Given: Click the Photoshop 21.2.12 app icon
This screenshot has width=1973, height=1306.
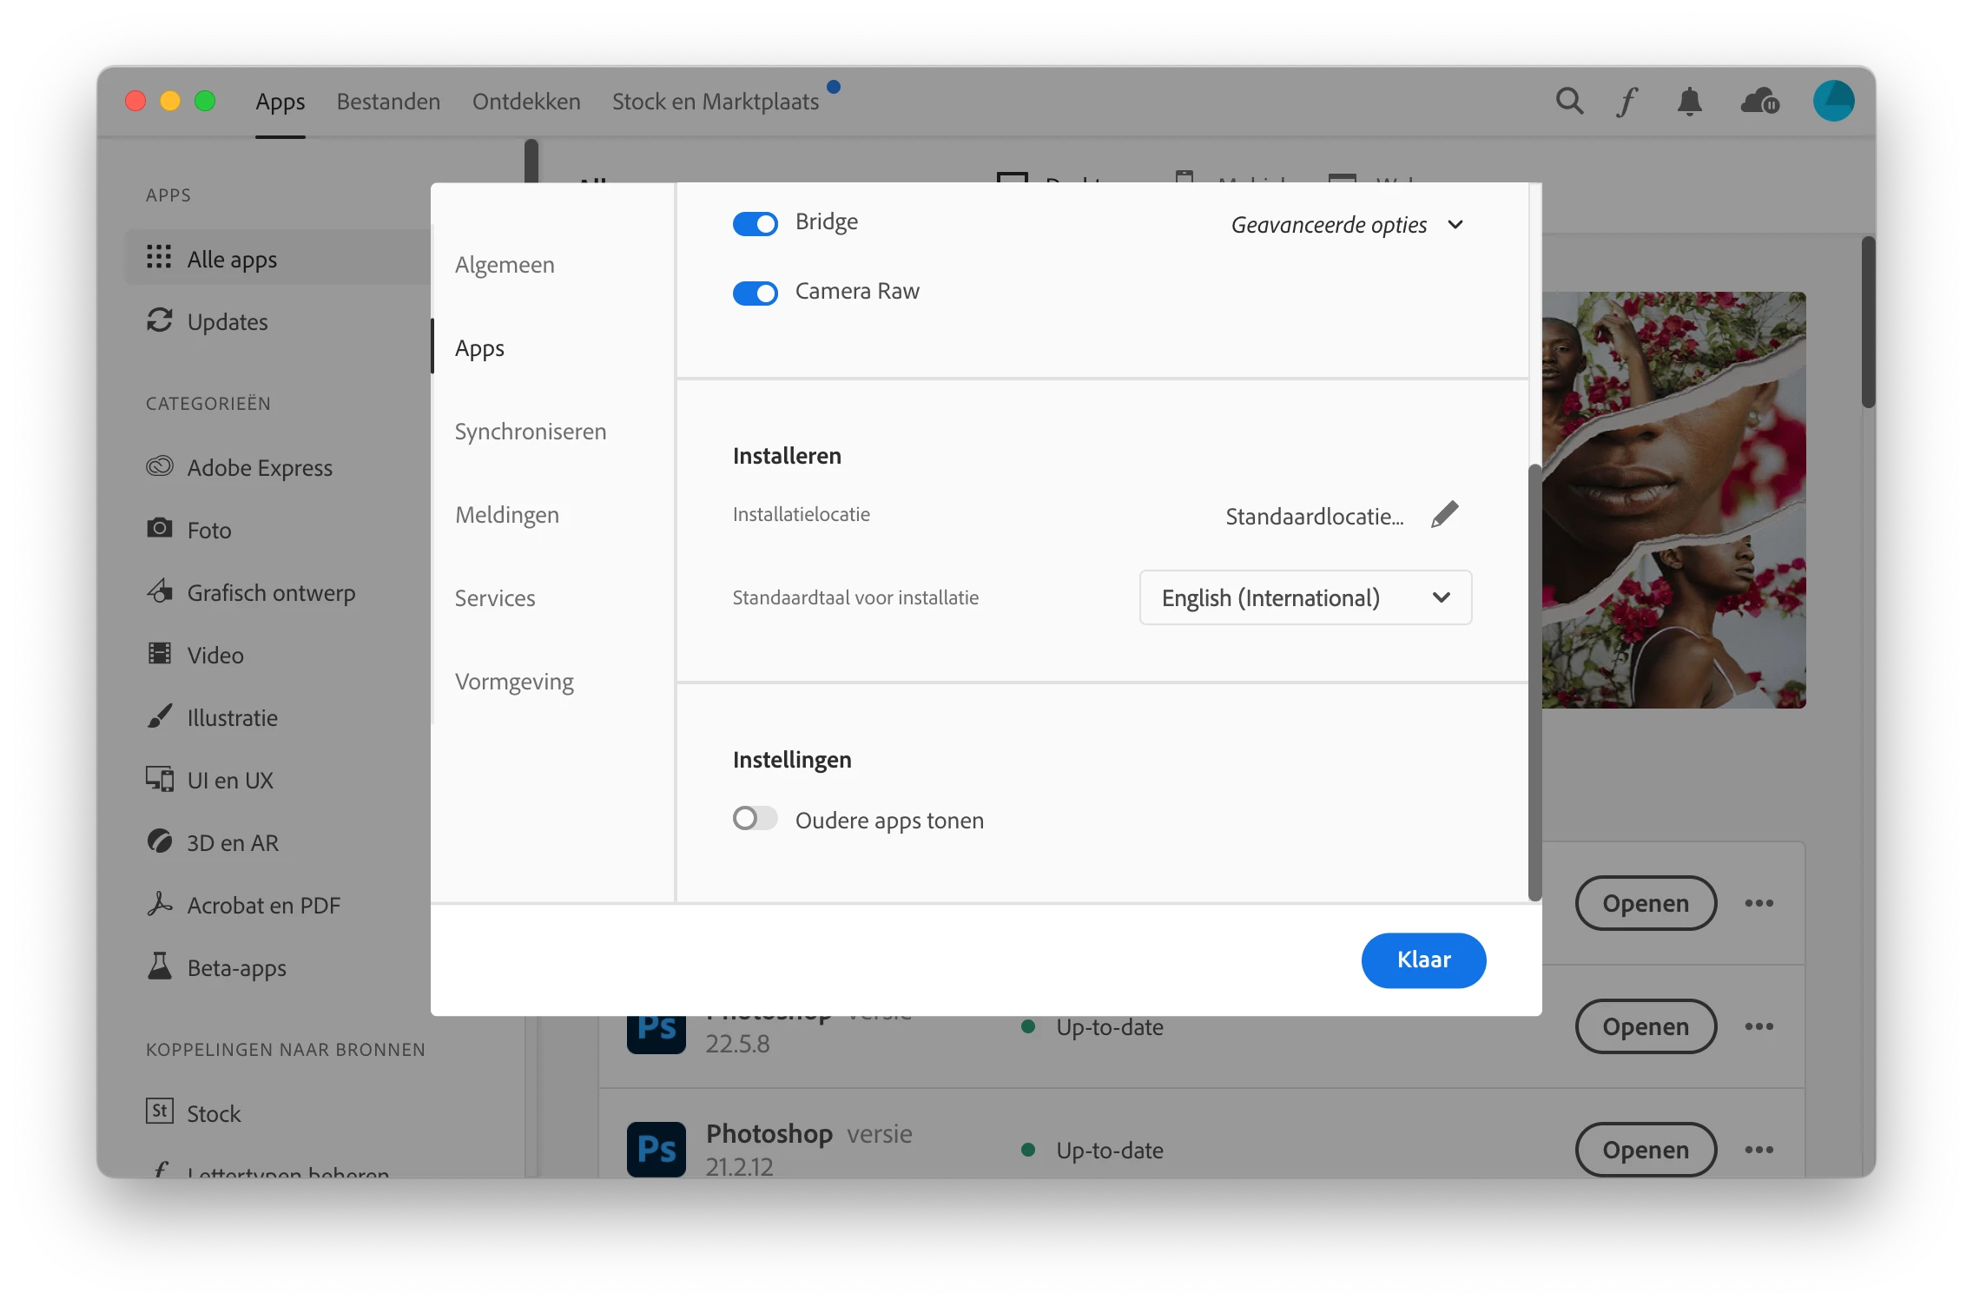Looking at the screenshot, I should (657, 1148).
